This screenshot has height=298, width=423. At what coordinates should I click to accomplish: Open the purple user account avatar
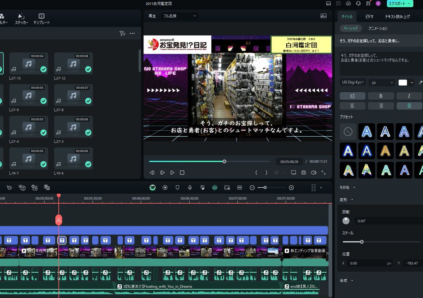pos(378,4)
